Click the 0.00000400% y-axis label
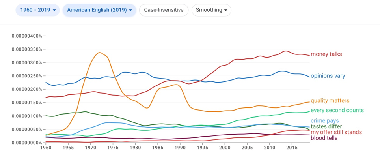This screenshot has height=154, width=380. (27, 36)
